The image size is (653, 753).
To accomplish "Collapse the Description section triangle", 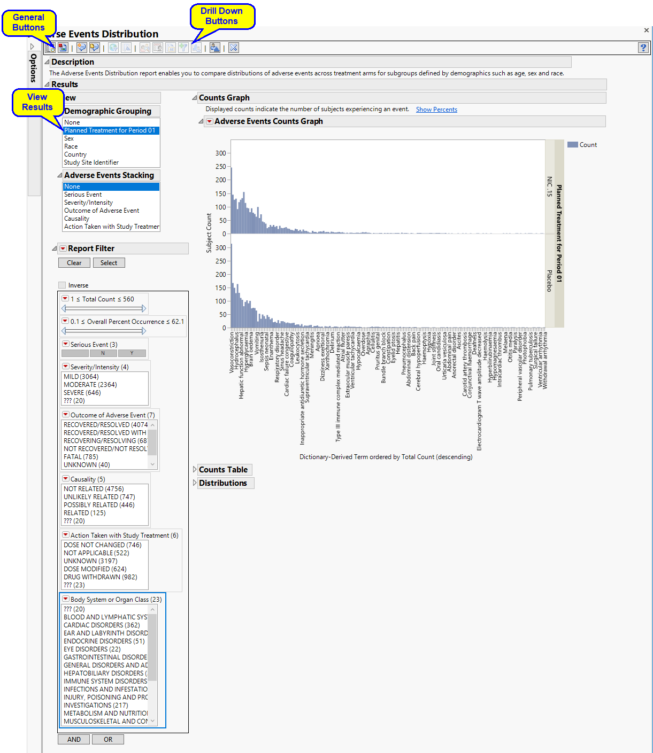I will pos(47,62).
